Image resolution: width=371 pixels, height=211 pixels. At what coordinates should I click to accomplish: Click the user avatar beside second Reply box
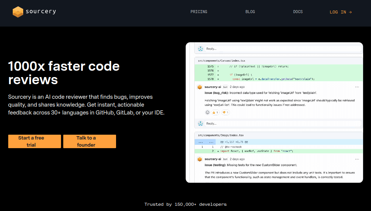[x=201, y=123]
